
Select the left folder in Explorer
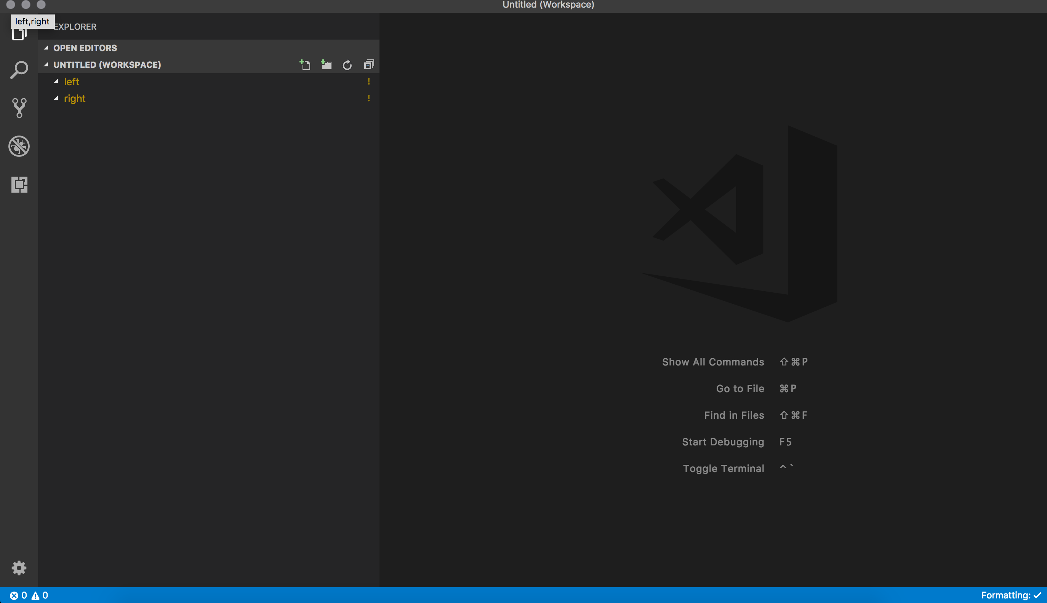(71, 81)
